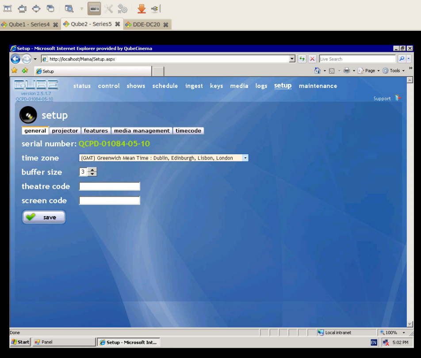The image size is (421, 358).
Task: Open the control page
Action: click(x=109, y=86)
